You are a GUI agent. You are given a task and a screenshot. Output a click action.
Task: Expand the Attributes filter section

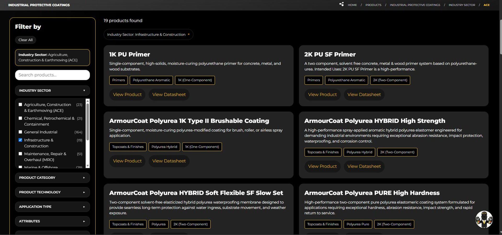pyautogui.click(x=52, y=221)
